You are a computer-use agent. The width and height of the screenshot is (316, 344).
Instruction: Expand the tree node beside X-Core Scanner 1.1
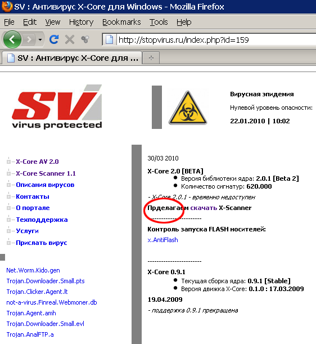pos(8,173)
